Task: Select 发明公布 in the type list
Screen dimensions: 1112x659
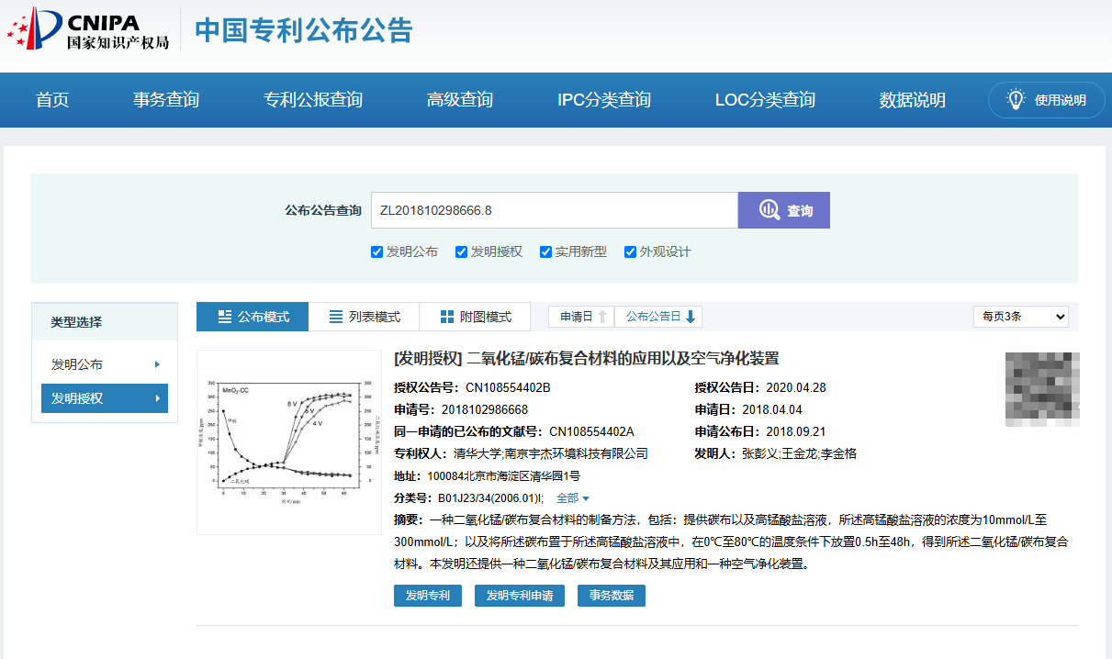Action: tap(105, 364)
